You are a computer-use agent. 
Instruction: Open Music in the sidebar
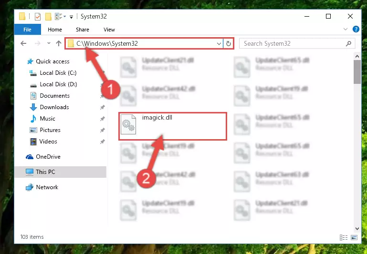pyautogui.click(x=48, y=119)
